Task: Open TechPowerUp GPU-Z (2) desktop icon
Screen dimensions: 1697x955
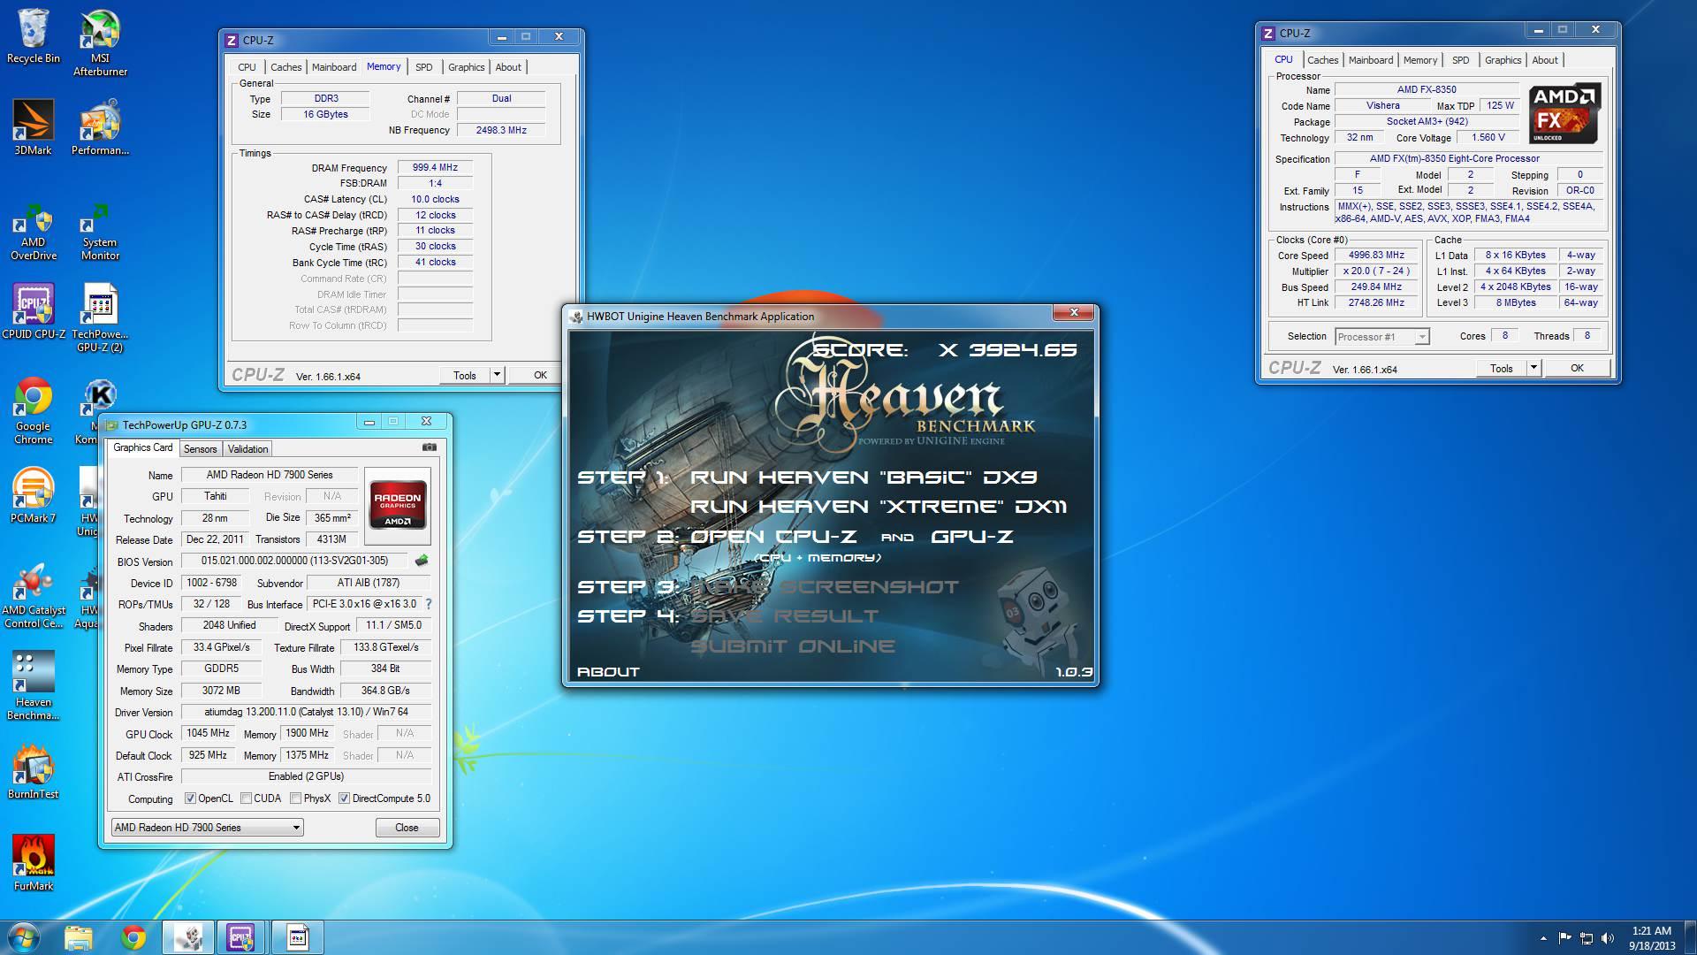Action: [100, 318]
